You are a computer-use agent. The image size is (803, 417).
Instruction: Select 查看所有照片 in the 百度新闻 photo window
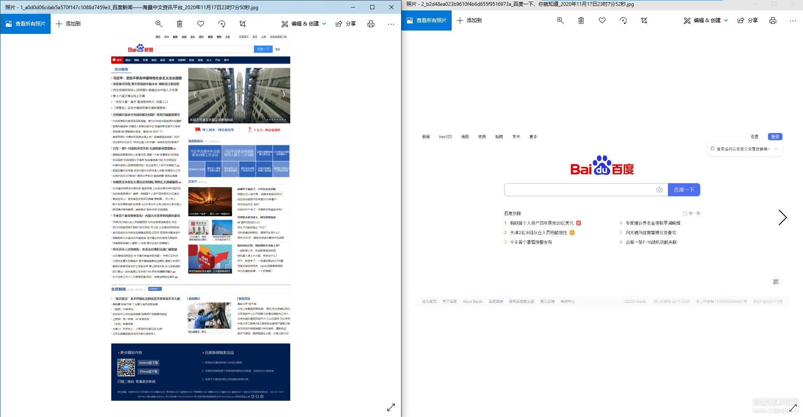tap(26, 24)
